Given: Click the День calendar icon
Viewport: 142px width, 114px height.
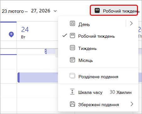Looking at the screenshot, I should point(72,23).
